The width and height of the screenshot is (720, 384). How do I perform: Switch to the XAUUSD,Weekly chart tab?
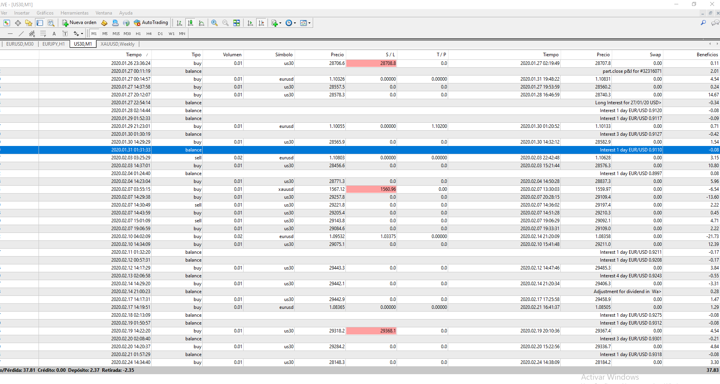pyautogui.click(x=117, y=44)
